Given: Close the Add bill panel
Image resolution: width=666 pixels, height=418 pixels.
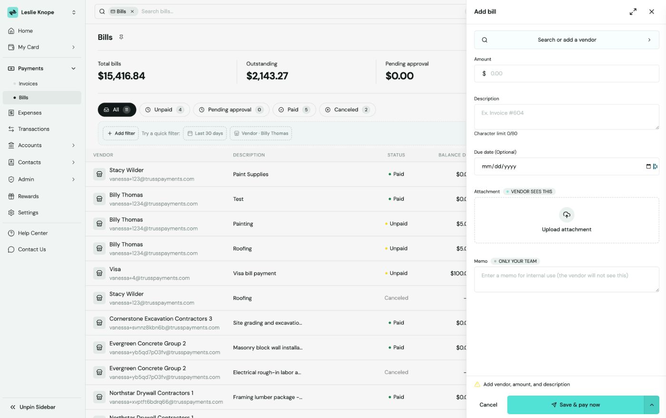Looking at the screenshot, I should (652, 11).
